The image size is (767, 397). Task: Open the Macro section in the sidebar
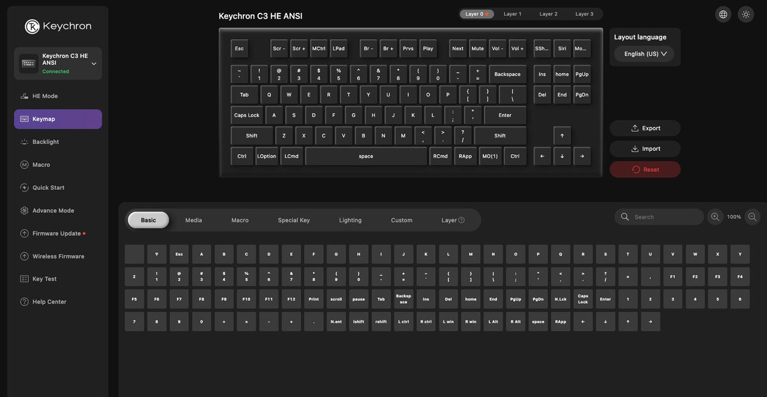click(x=58, y=165)
